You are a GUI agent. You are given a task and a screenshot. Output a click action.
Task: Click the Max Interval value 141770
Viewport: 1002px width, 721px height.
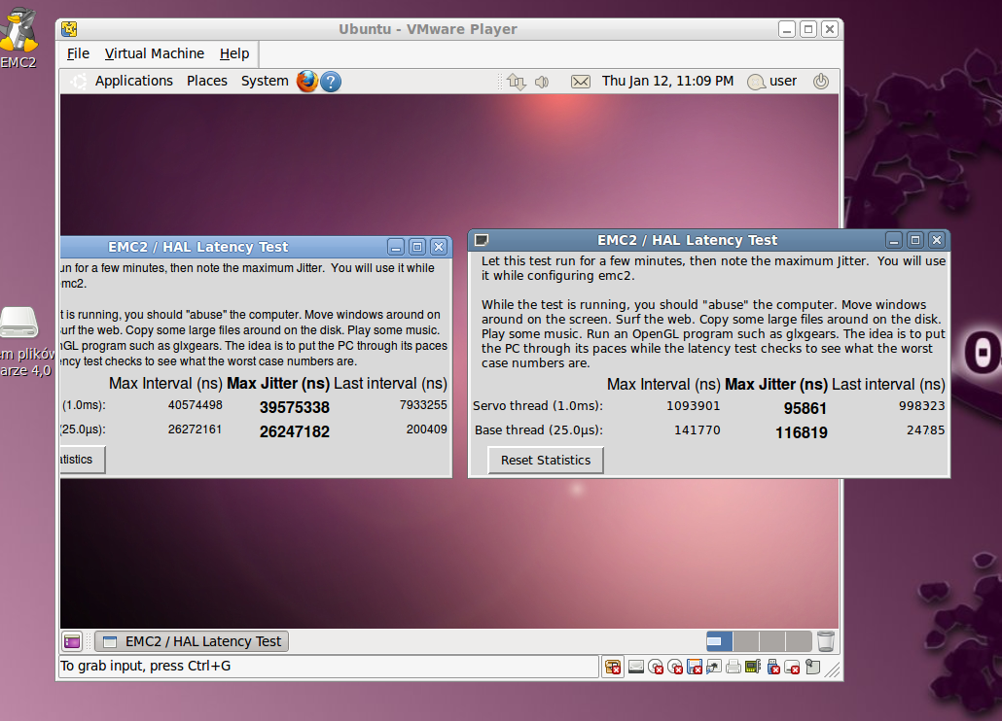[698, 430]
